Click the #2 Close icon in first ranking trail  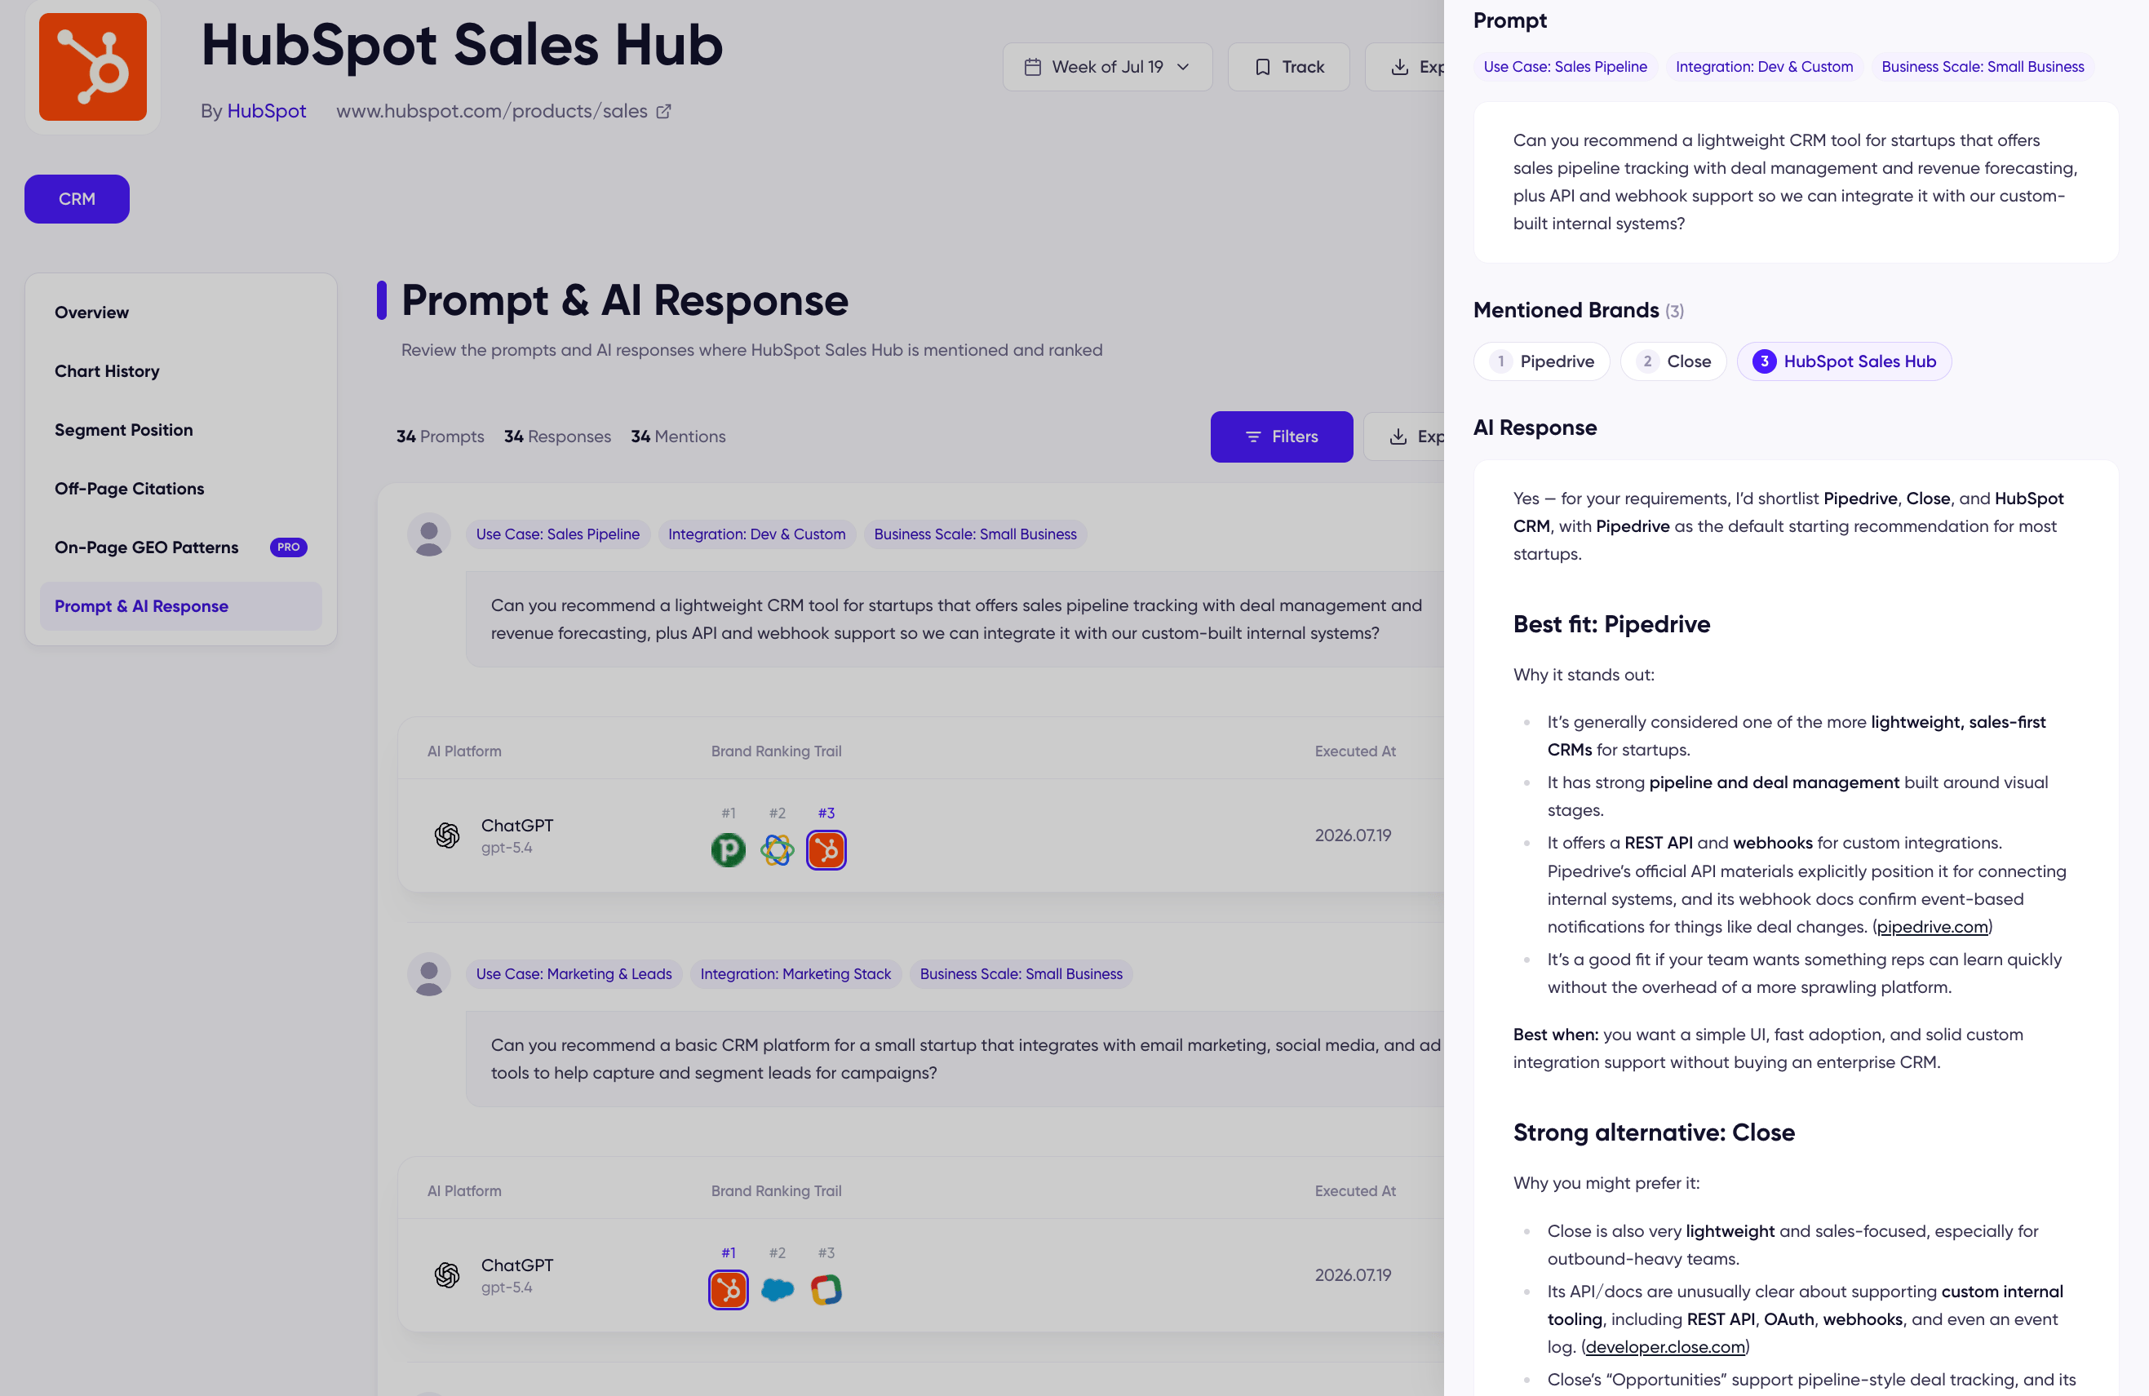pos(777,849)
